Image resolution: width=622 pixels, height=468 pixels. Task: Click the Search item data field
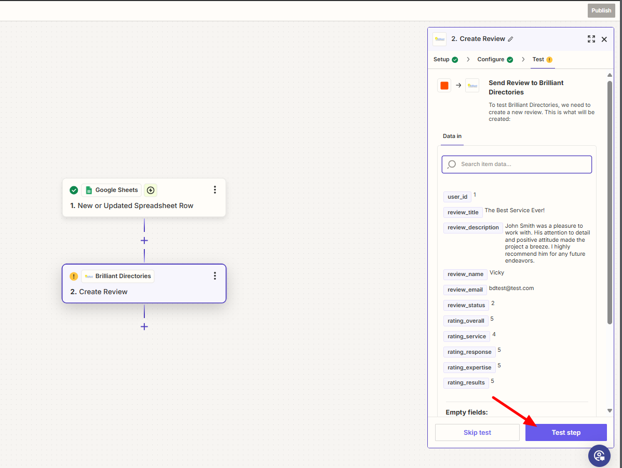(517, 164)
